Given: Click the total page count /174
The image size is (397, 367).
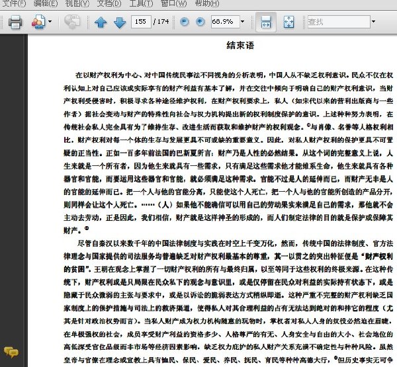Looking at the screenshot, I should coord(161,22).
